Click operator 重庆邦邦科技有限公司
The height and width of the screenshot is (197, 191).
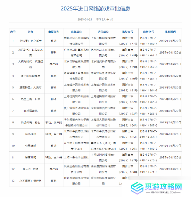(x=103, y=181)
